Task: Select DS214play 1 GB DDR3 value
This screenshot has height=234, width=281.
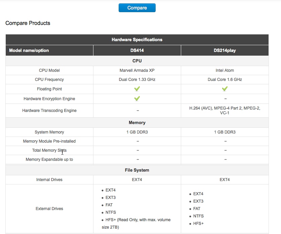Action: 225,132
